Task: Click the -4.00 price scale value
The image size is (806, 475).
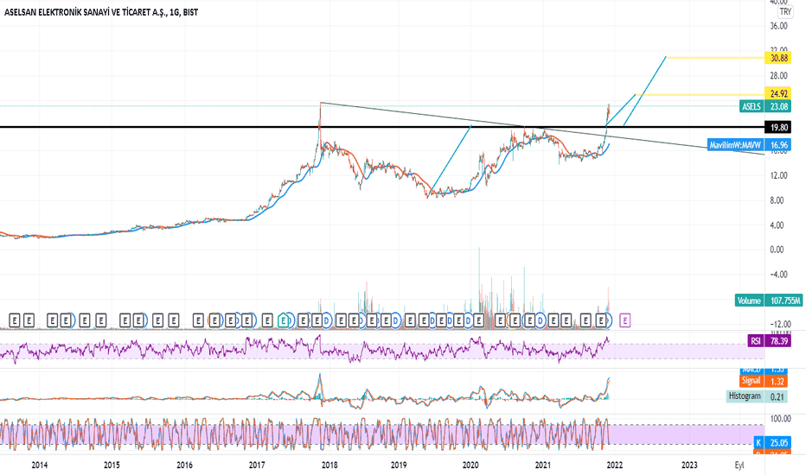Action: (778, 275)
